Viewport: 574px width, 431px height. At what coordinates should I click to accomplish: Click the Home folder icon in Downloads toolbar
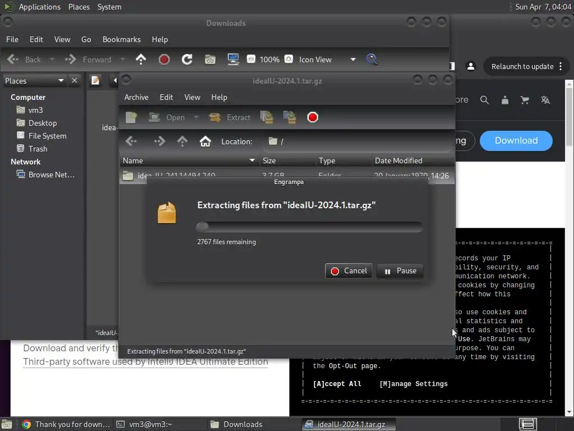(x=210, y=59)
